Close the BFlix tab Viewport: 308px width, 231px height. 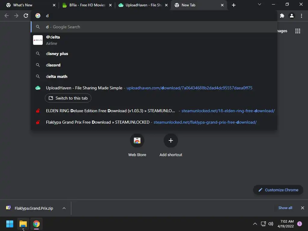110,5
